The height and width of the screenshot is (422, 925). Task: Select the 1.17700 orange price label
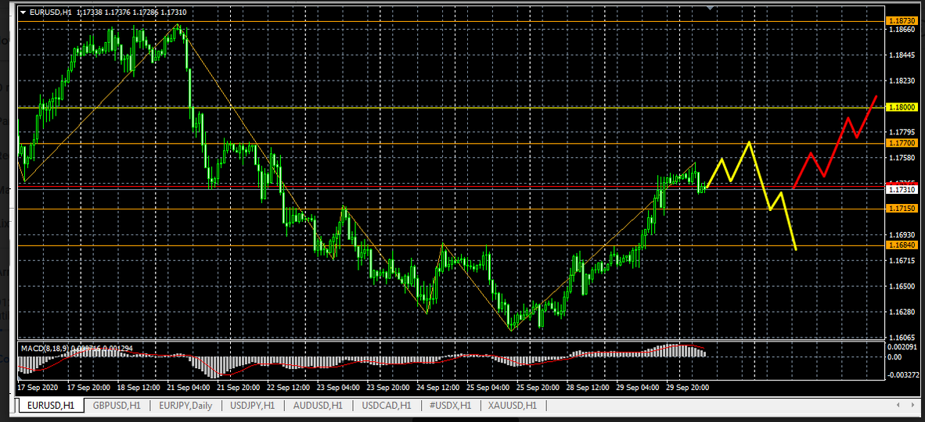pyautogui.click(x=897, y=143)
